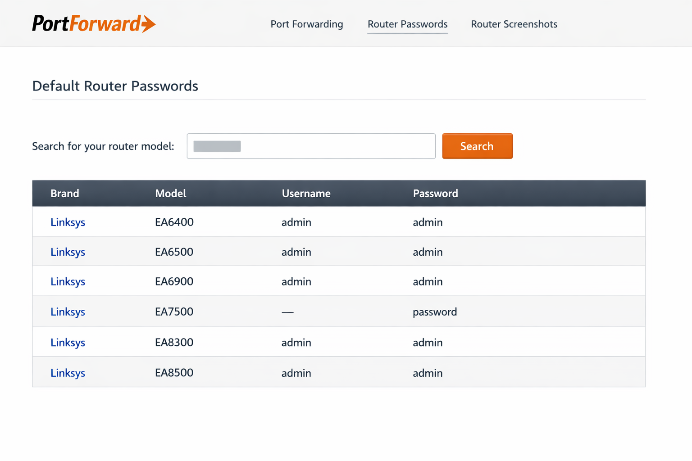The height and width of the screenshot is (461, 692).
Task: Click admin username in EA8300 row
Action: [x=296, y=343]
